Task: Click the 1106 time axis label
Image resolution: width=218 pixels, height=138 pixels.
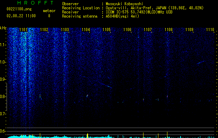Action: (127, 30)
